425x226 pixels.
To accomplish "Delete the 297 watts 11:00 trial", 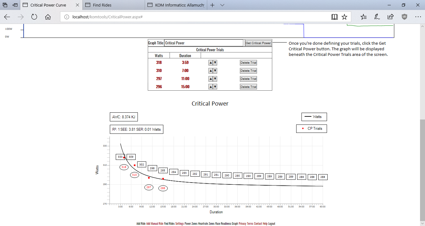I will pos(248,79).
